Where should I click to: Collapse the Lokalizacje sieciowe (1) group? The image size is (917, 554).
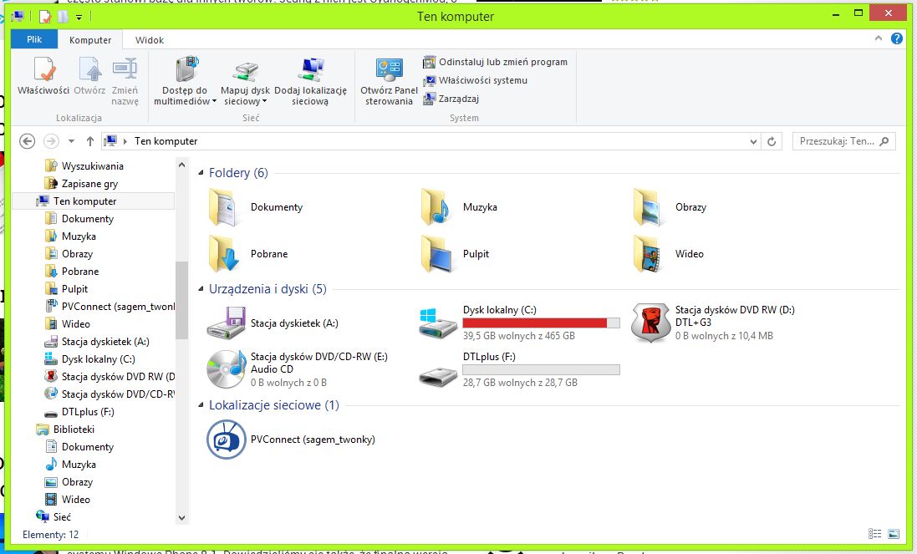click(x=201, y=405)
